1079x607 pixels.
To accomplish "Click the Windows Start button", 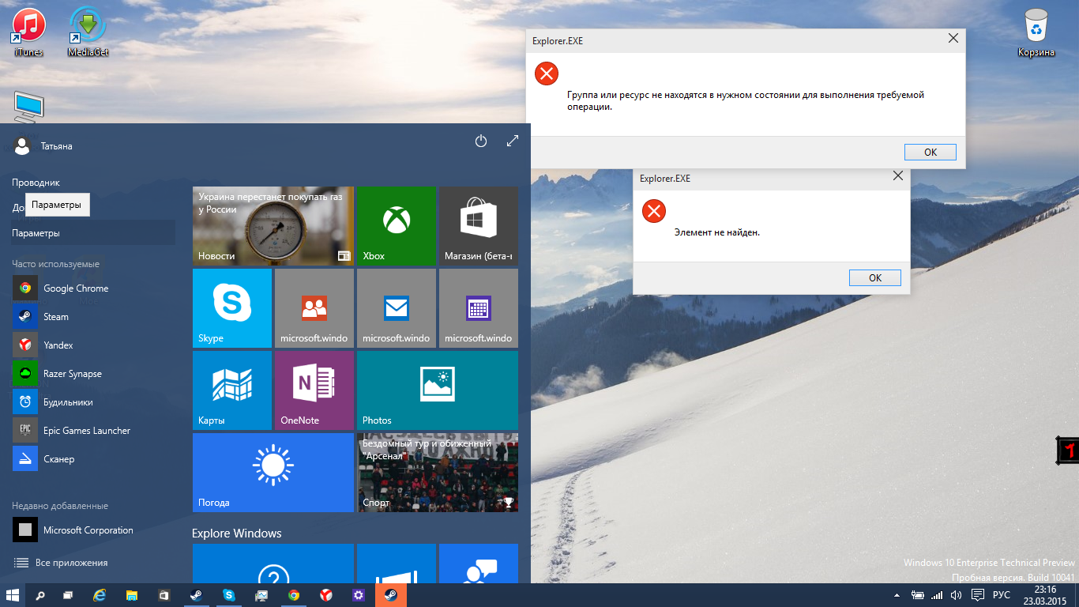I will coord(13,595).
